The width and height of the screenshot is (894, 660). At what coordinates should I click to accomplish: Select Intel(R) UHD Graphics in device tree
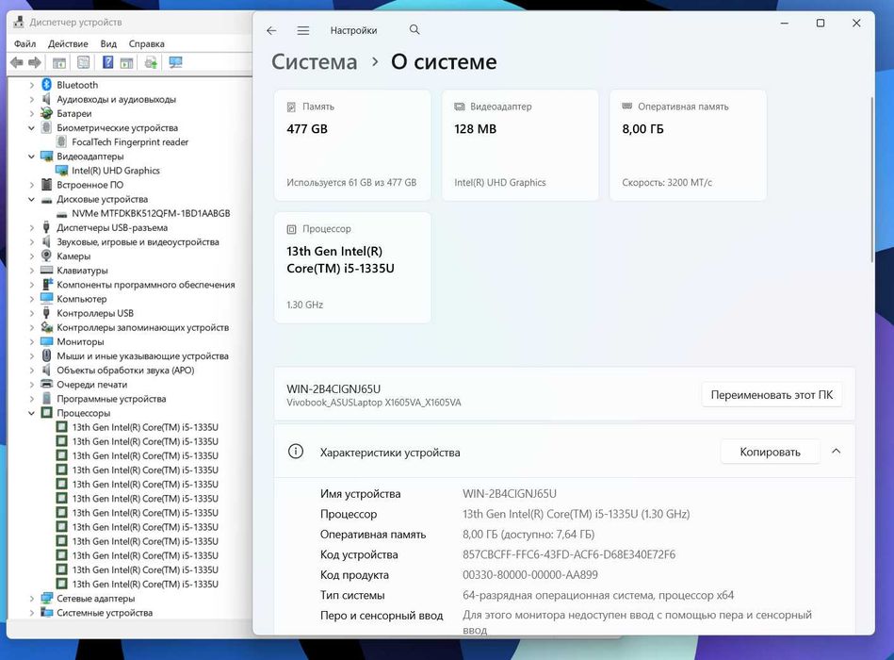pyautogui.click(x=115, y=171)
